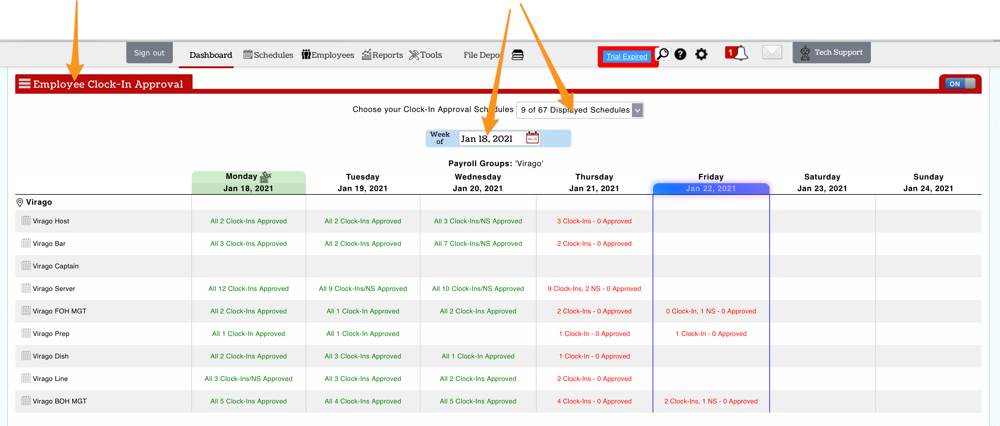
Task: Open the help question mark icon
Action: point(680,54)
